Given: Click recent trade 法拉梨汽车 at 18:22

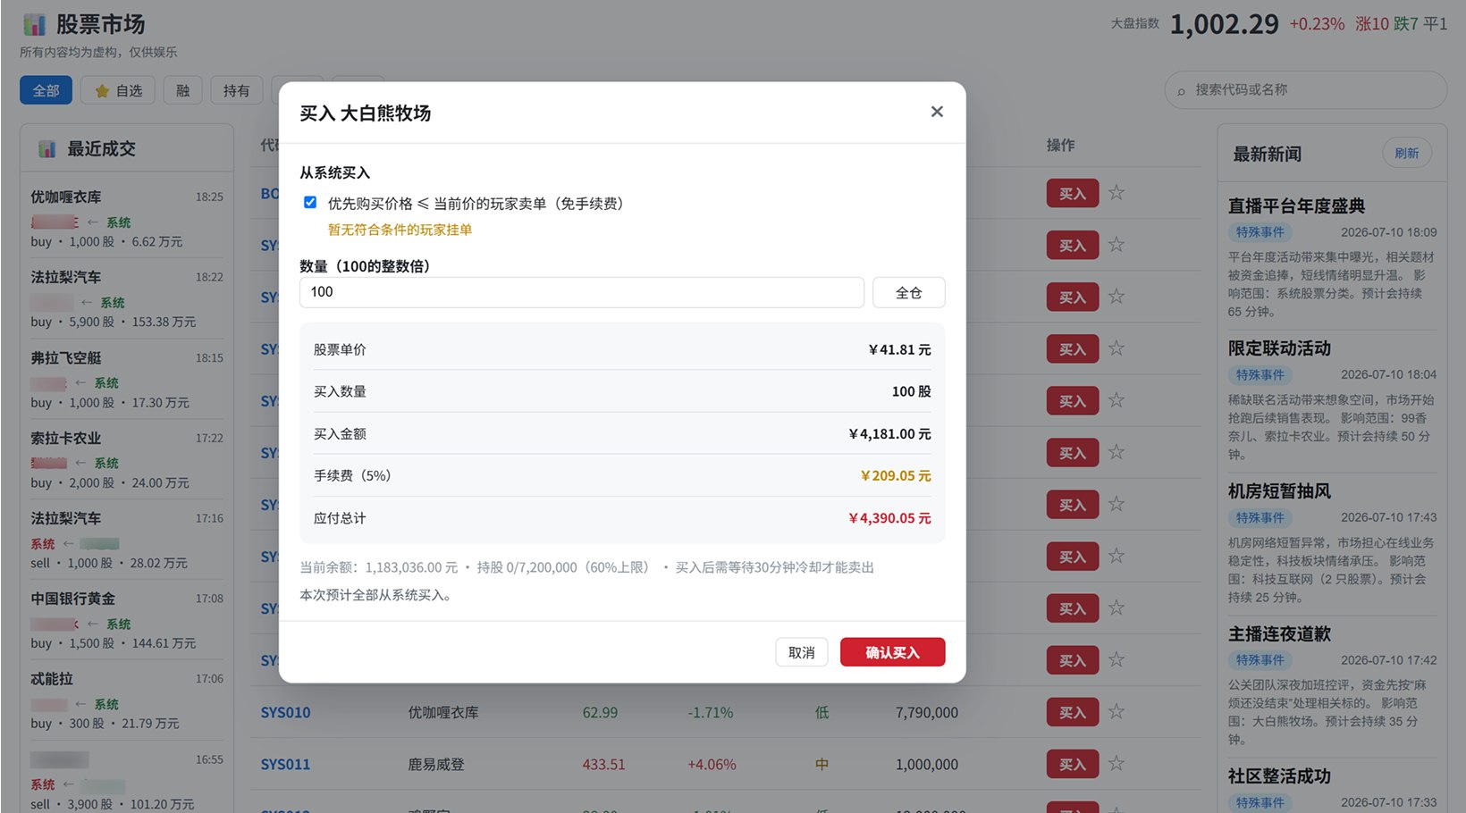Looking at the screenshot, I should (x=127, y=298).
